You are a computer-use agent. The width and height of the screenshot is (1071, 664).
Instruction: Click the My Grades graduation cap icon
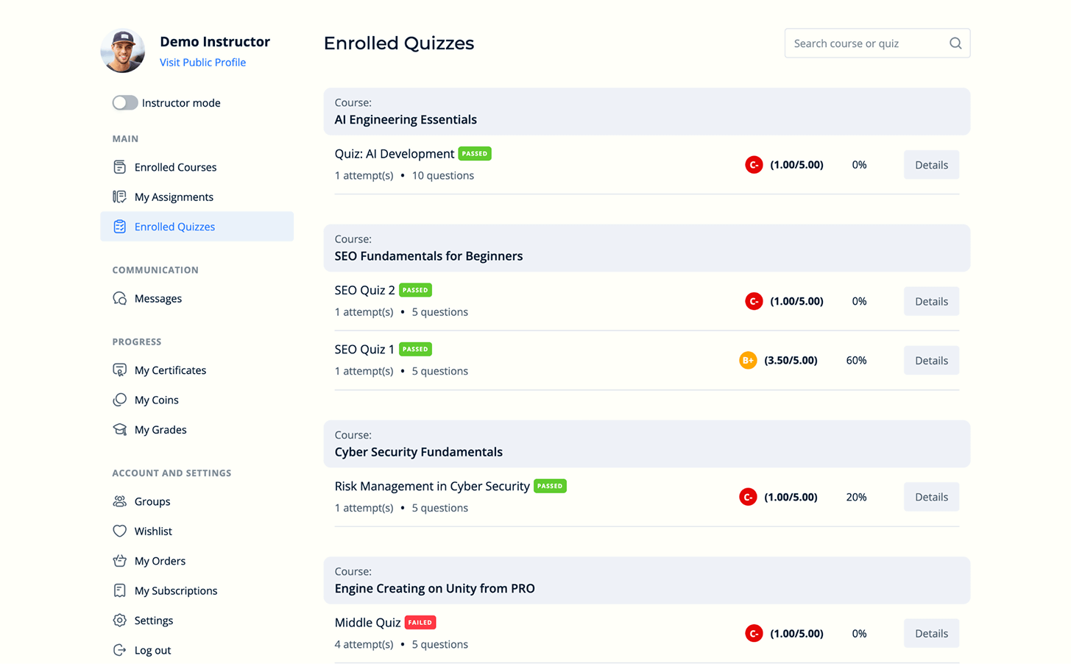[119, 429]
